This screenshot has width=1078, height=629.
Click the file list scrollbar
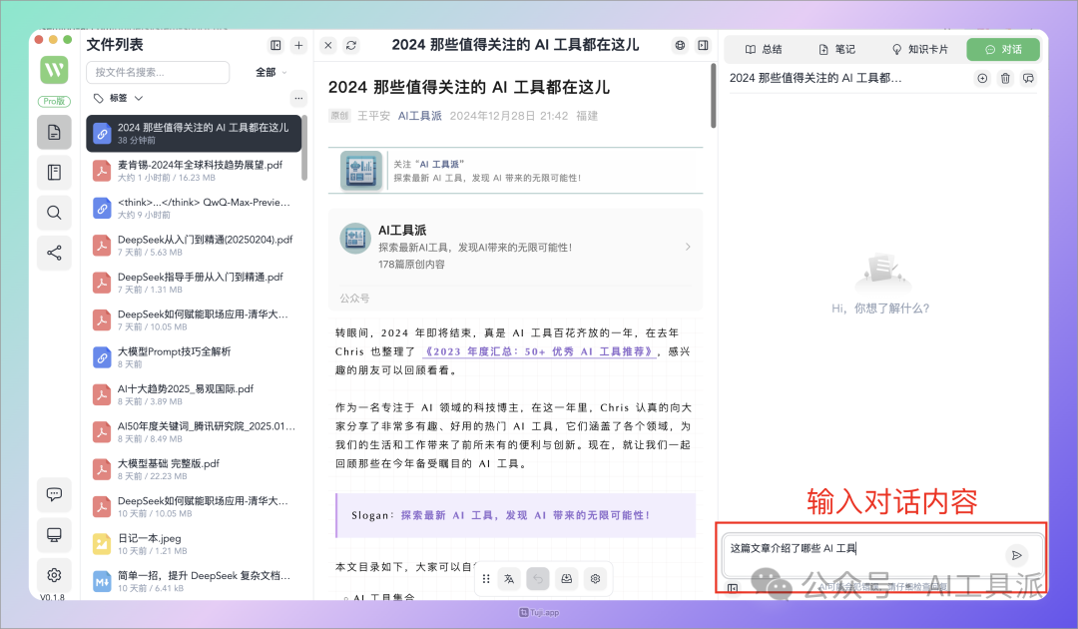click(x=304, y=148)
